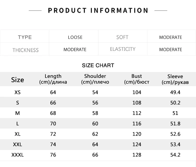Click the Size column header
The width and height of the screenshot is (196, 167).
point(18,80)
